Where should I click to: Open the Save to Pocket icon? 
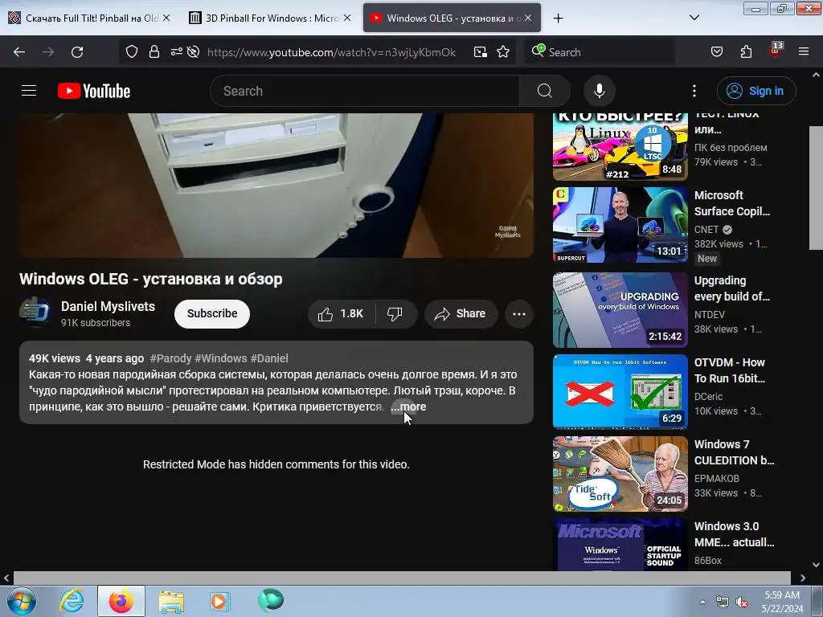[x=716, y=52]
